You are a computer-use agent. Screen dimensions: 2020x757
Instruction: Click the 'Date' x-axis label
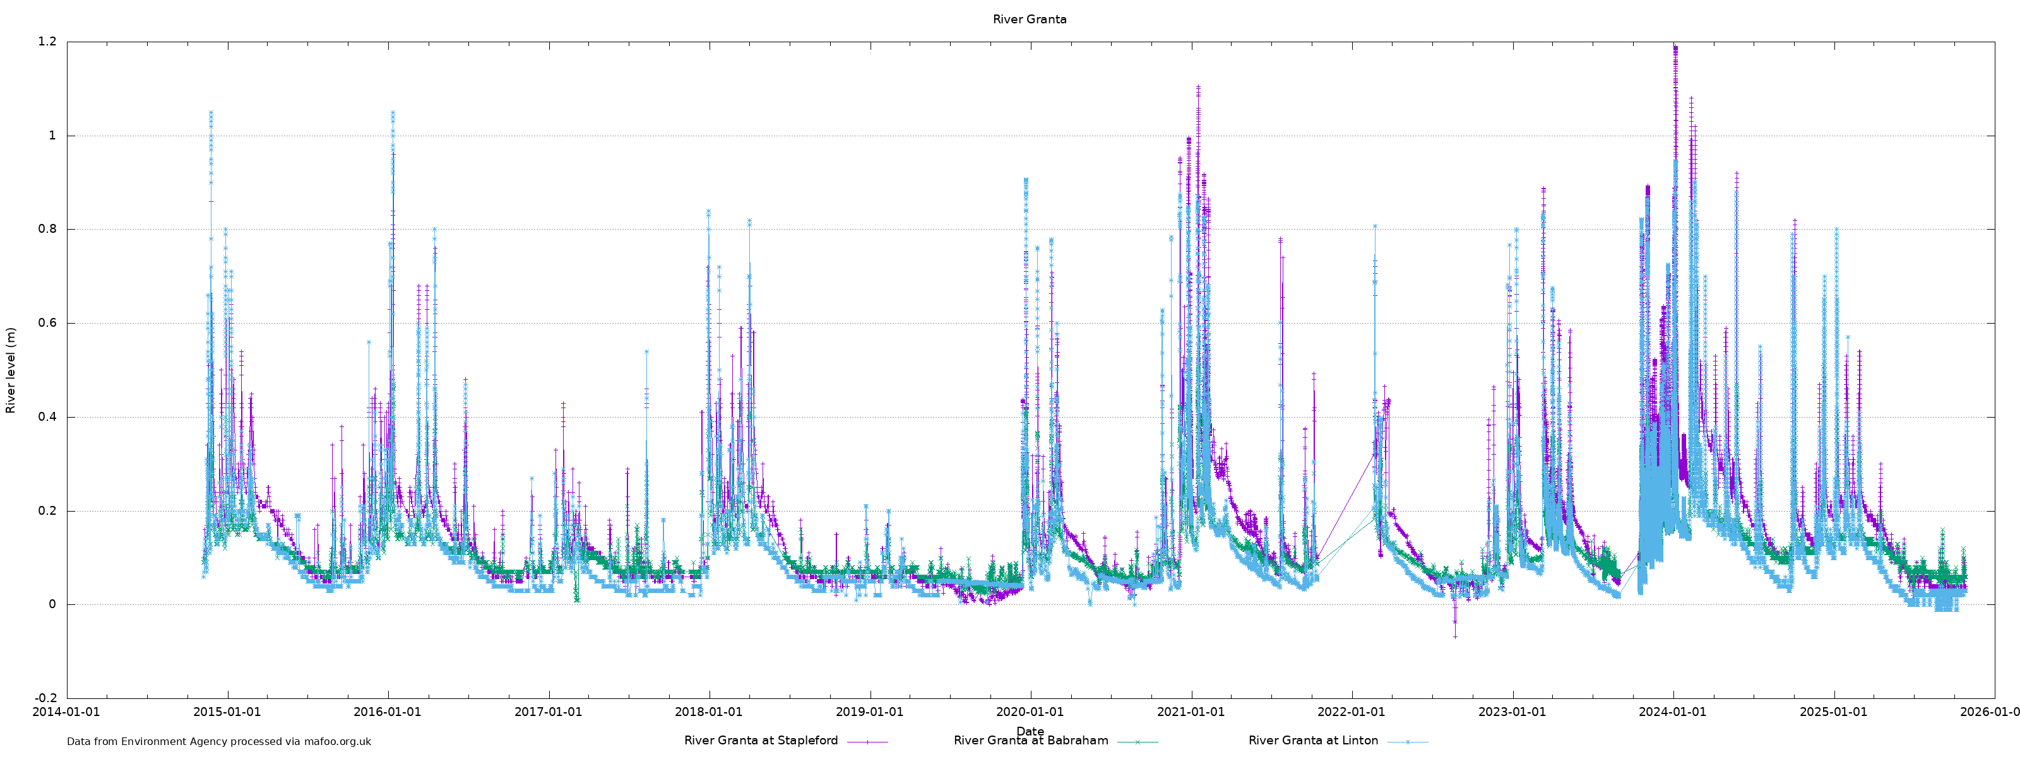[x=1030, y=731]
